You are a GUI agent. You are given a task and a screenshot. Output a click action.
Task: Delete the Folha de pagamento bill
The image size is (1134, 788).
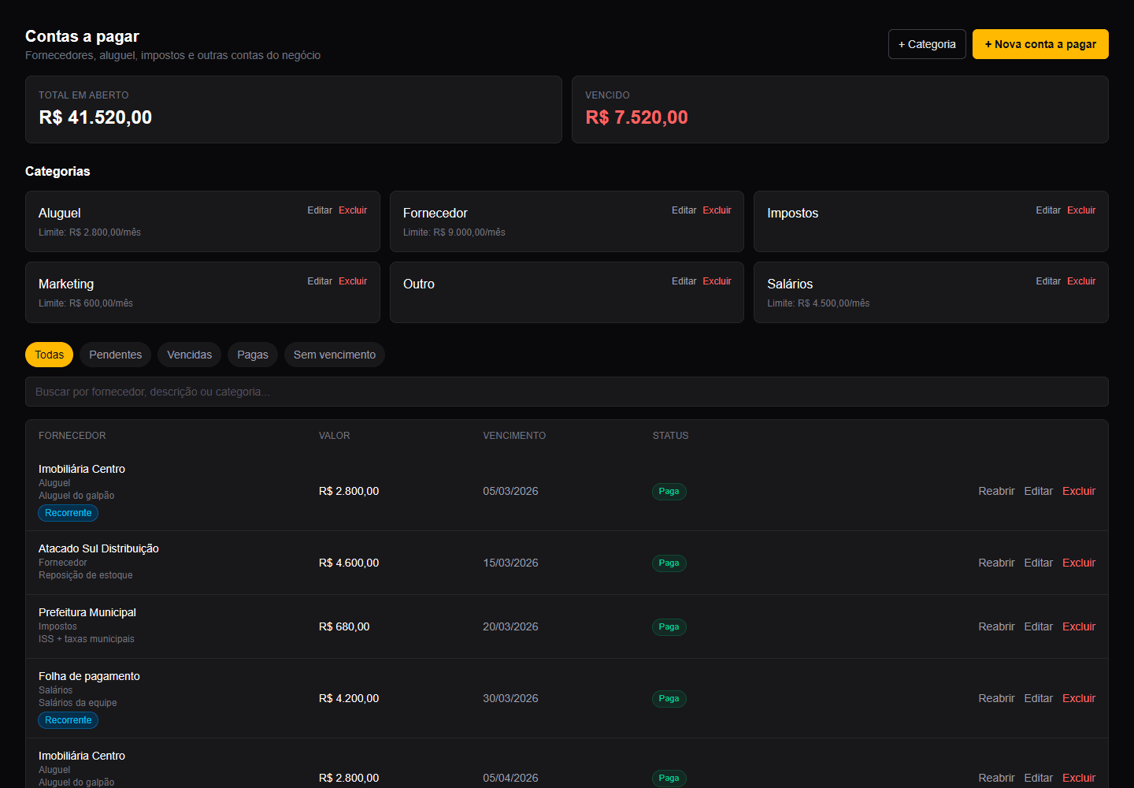[1079, 698]
